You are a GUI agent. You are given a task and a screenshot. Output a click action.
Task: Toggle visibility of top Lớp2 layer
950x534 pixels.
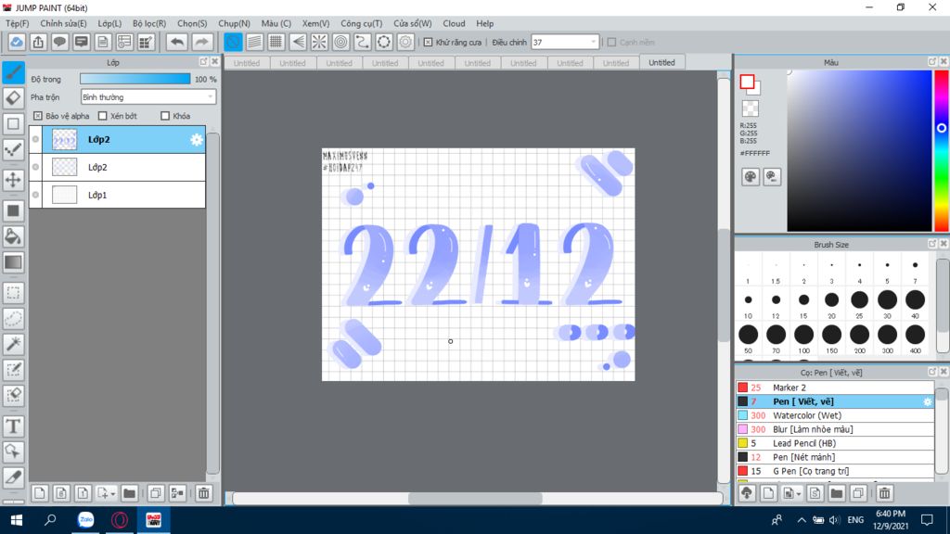pos(36,139)
